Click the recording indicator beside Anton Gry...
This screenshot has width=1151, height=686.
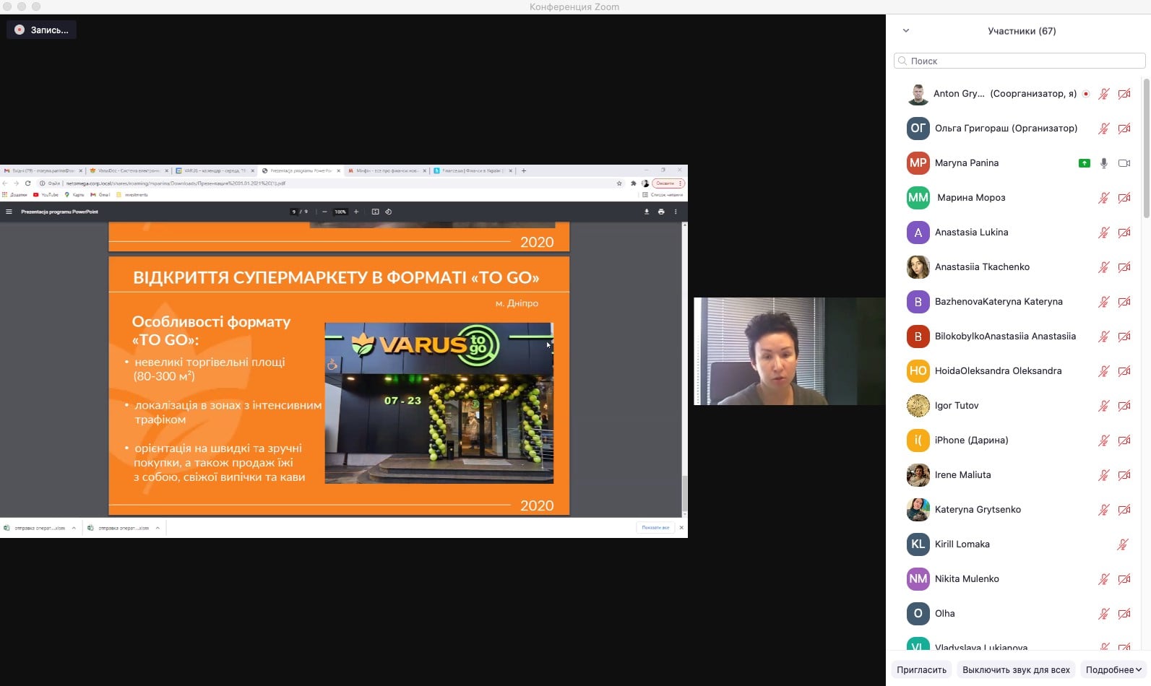click(1086, 94)
